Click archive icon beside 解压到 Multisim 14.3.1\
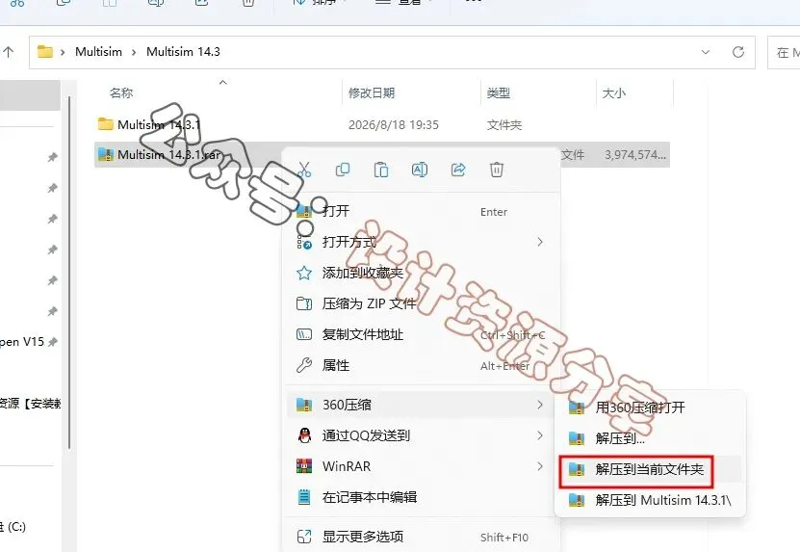800x552 pixels. pos(577,500)
